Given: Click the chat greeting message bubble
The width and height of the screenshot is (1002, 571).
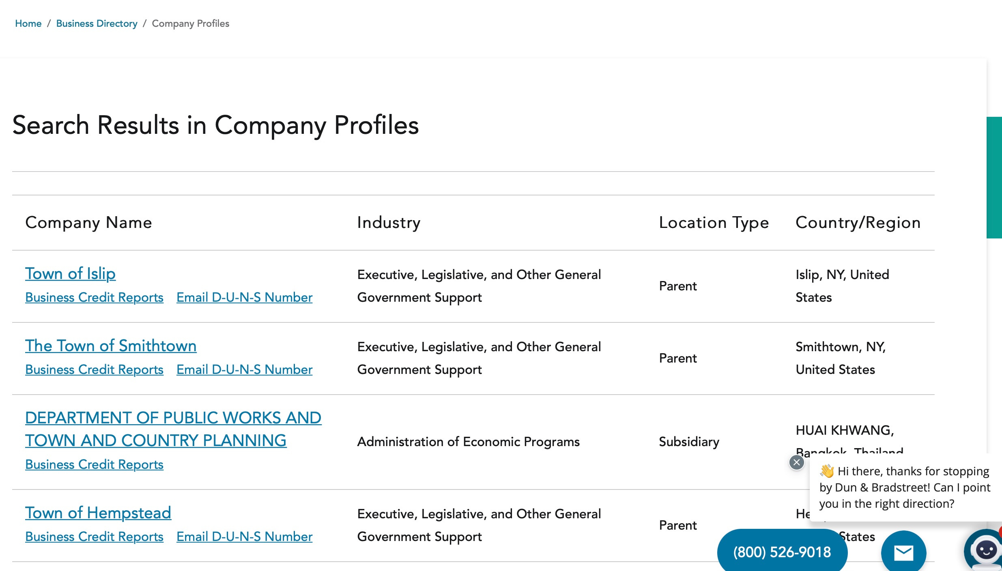Looking at the screenshot, I should click(x=905, y=487).
